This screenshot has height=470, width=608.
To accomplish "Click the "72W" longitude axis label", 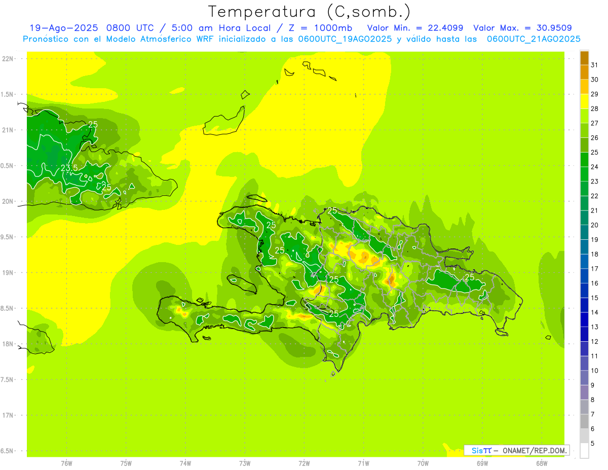I will [304, 463].
